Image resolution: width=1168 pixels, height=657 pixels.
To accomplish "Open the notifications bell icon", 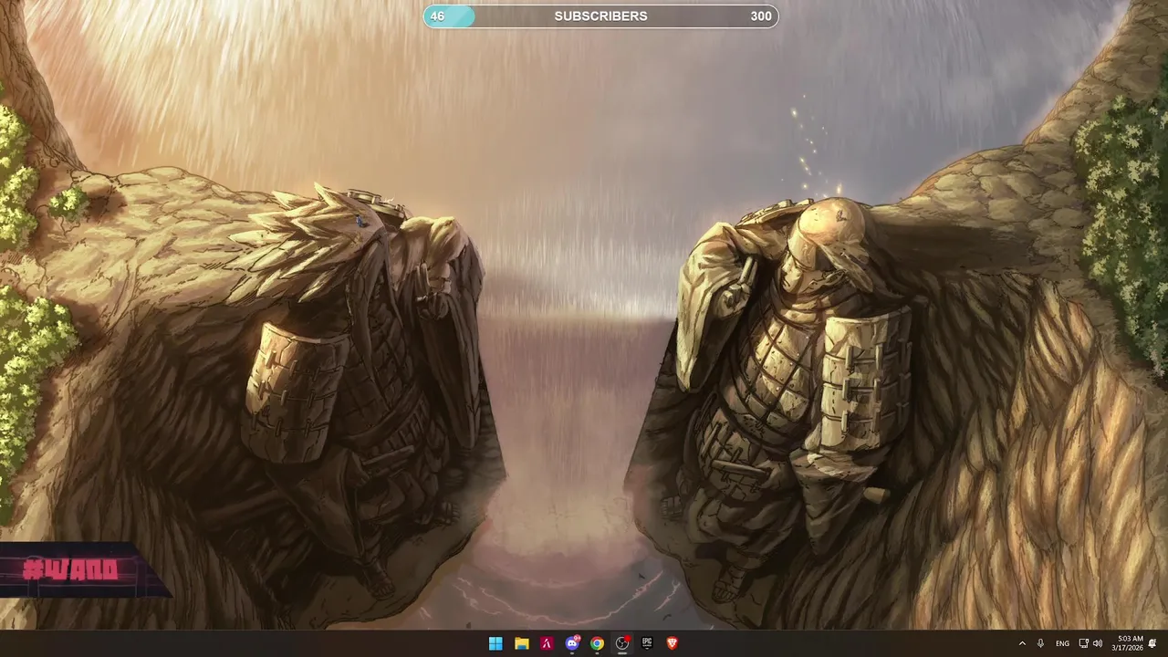I will tap(1153, 643).
